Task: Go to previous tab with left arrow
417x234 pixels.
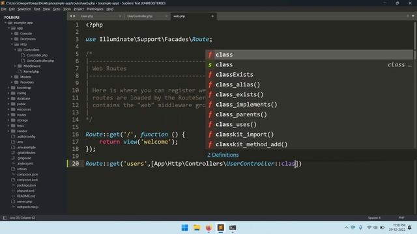Action: coord(71,16)
